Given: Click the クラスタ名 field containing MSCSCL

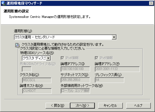Looking at the screenshot, I should pos(37,80).
